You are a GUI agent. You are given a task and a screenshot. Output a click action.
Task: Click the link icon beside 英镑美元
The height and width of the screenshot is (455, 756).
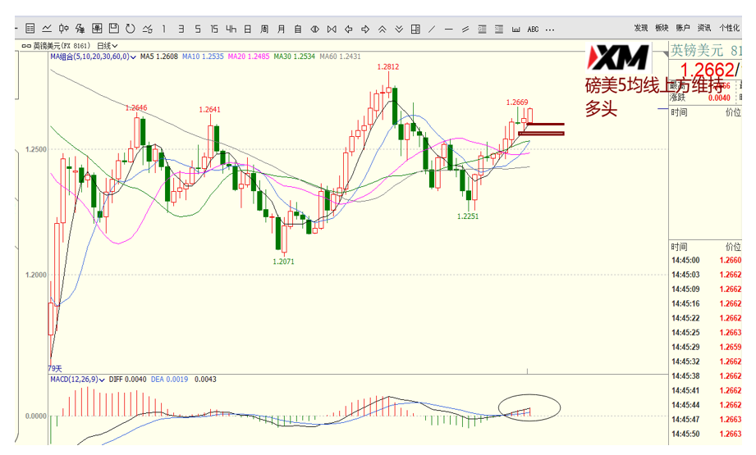[x=26, y=46]
